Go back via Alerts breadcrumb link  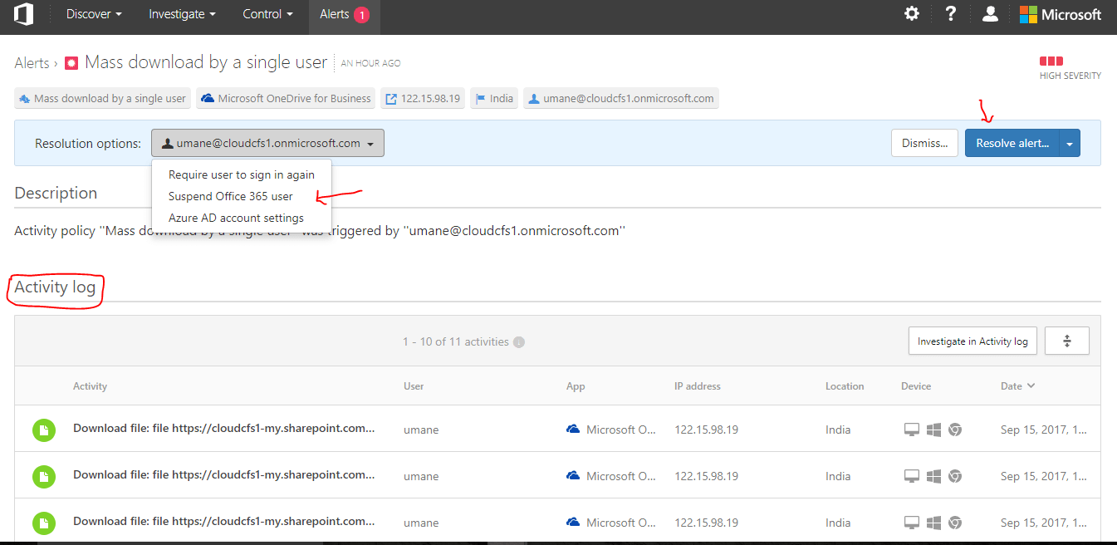point(32,63)
